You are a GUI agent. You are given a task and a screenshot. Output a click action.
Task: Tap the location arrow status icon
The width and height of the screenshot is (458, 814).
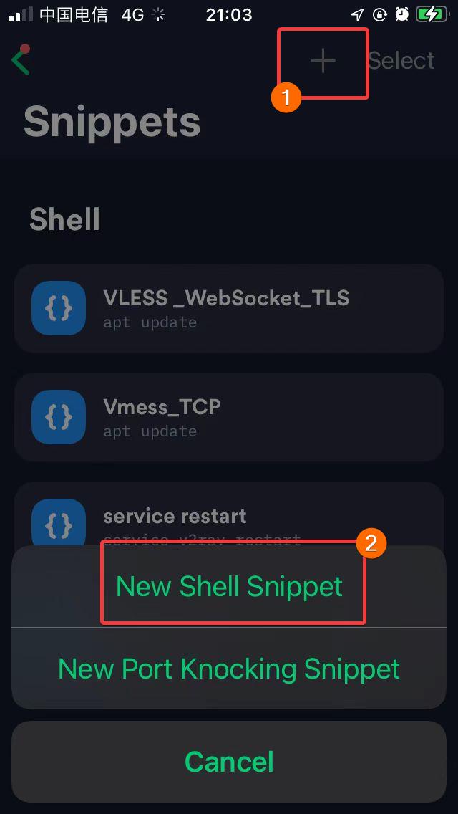357,14
